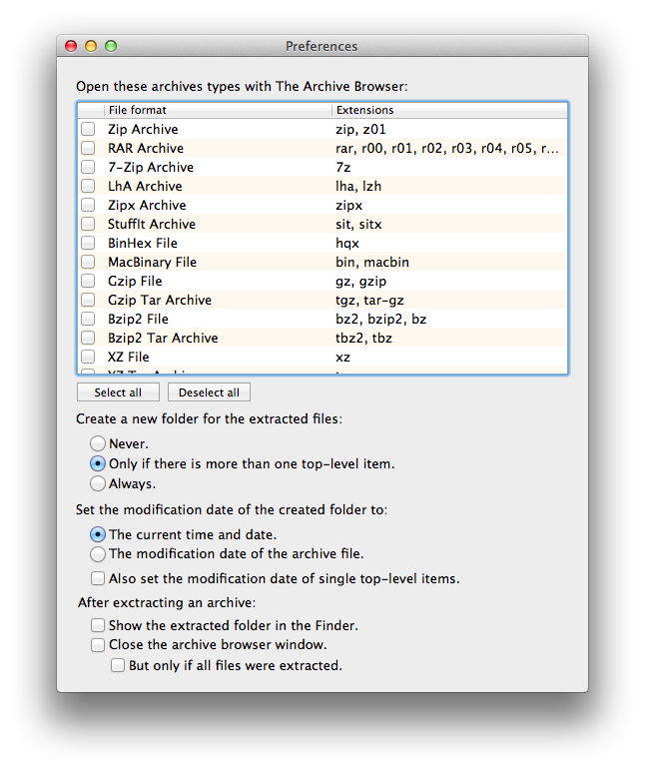Click the 'StuffIt Archive' format name
The width and height of the screenshot is (645, 771).
(x=152, y=225)
